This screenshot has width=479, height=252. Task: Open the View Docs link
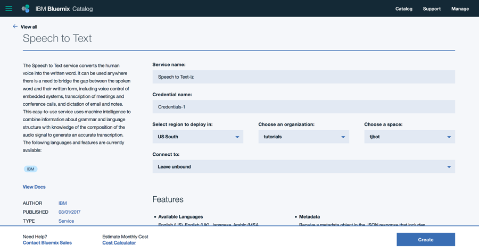tap(34, 187)
